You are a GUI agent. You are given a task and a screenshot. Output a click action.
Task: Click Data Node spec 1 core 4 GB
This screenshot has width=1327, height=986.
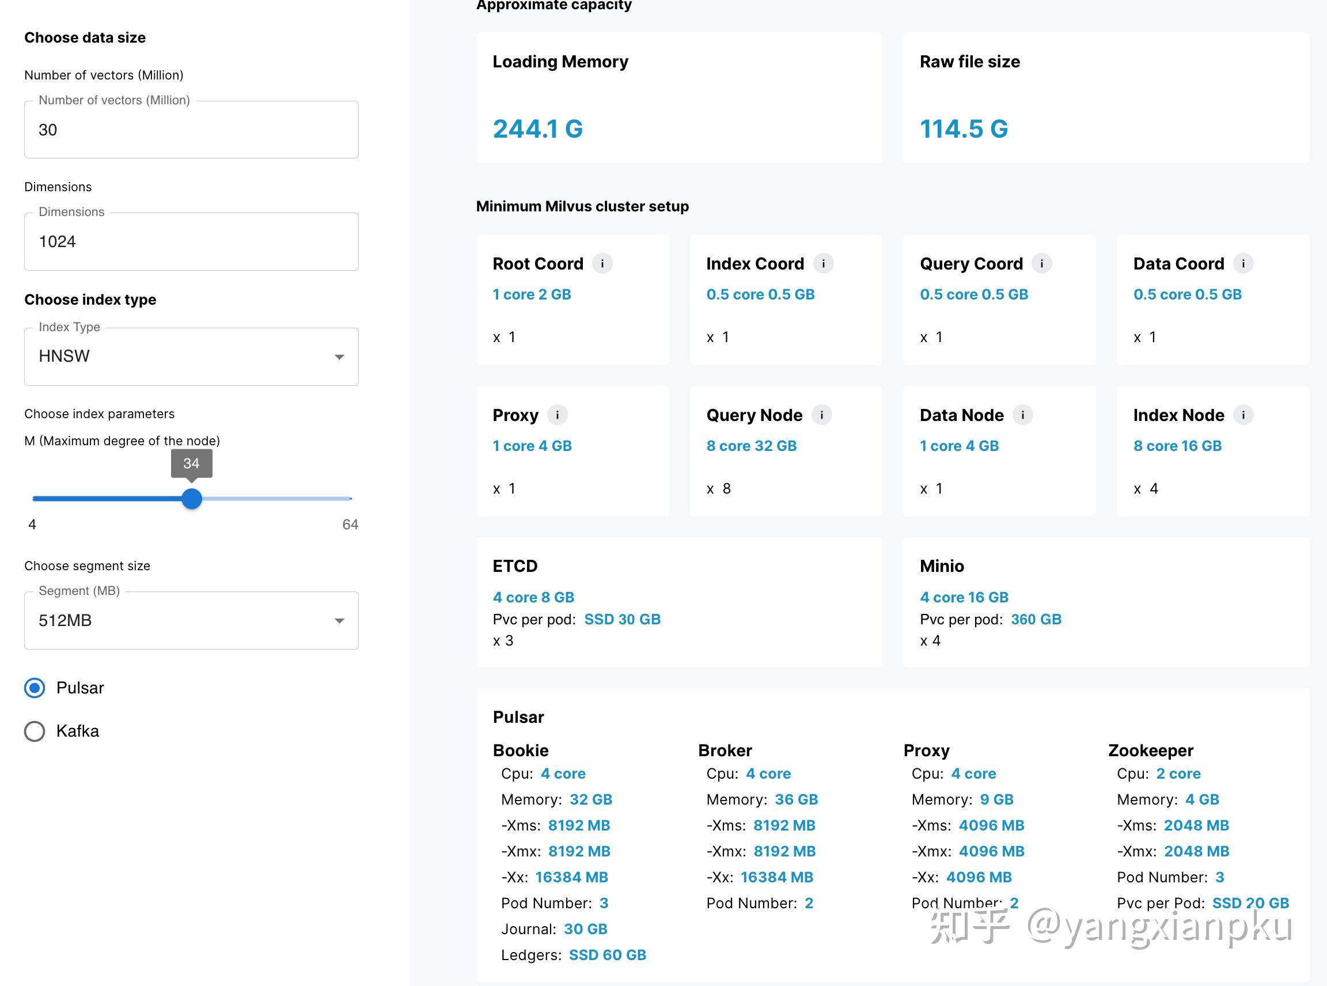click(960, 446)
